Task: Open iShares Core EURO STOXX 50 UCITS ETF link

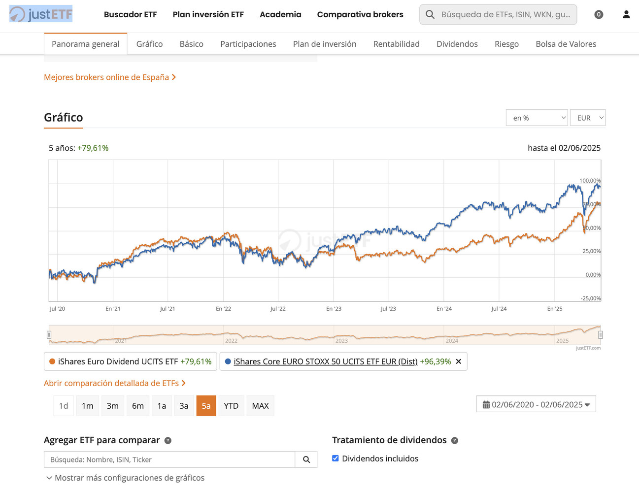Action: pyautogui.click(x=326, y=361)
